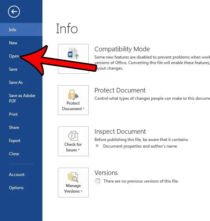Open the New document menu item
The height and width of the screenshot is (221, 210).
13,43
